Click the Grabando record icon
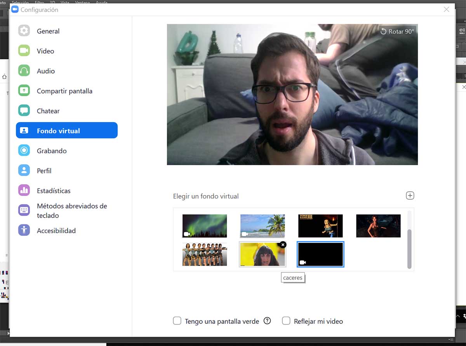This screenshot has width=466, height=346. (24, 151)
